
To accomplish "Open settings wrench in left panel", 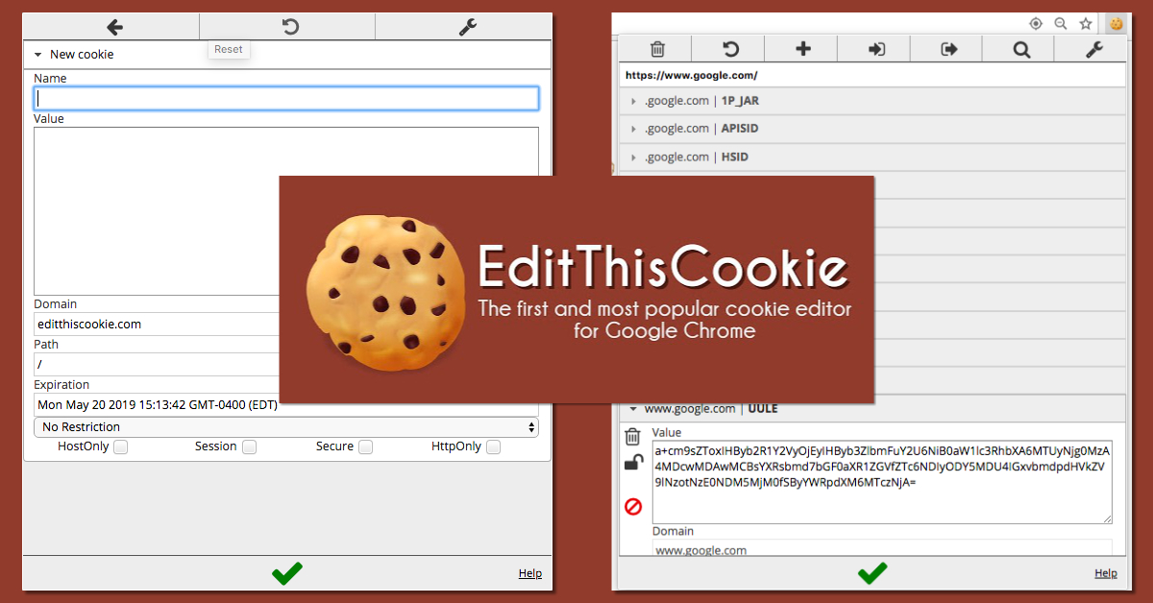I will tap(468, 27).
